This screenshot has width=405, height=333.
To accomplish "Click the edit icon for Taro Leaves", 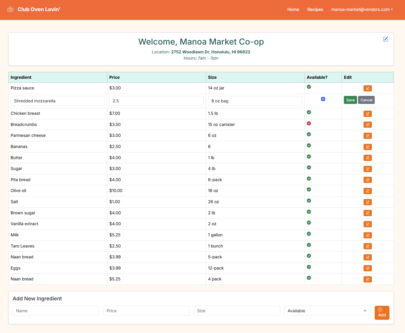I will pyautogui.click(x=367, y=246).
